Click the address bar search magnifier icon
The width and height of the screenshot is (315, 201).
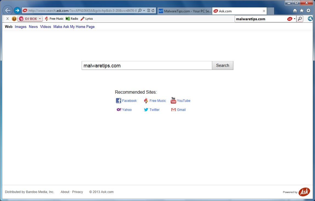tap(140, 10)
